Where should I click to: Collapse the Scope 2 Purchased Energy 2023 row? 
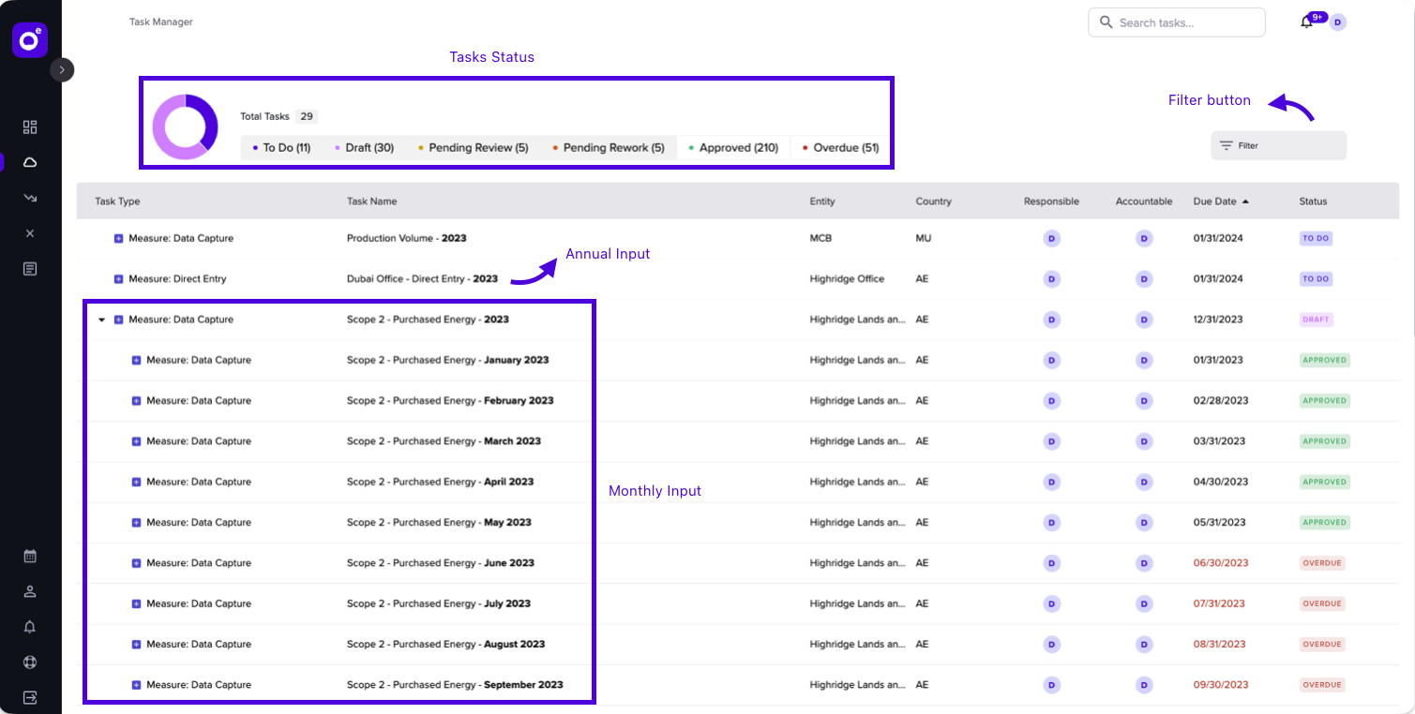[x=101, y=320]
